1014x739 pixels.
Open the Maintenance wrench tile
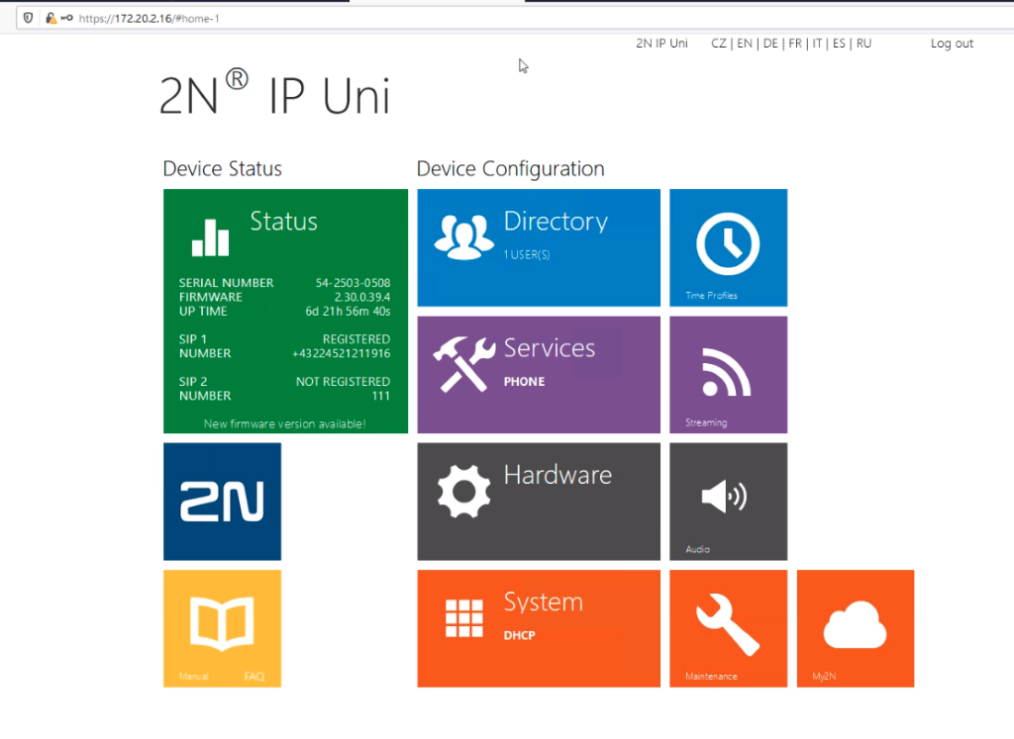(728, 628)
